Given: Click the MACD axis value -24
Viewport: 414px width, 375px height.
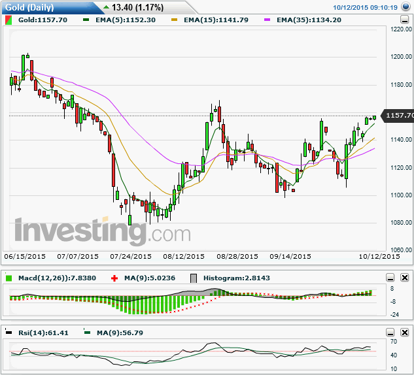Looking at the screenshot, I should point(394,314).
